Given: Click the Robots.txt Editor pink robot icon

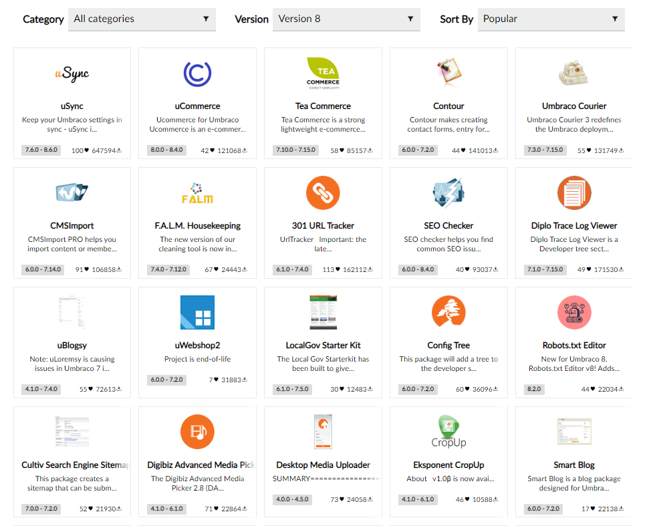Looking at the screenshot, I should tap(574, 311).
